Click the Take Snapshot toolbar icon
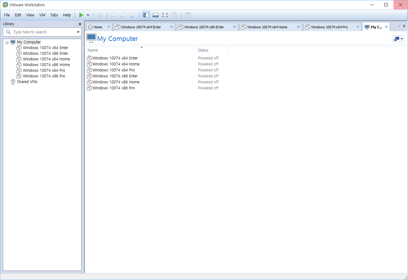The width and height of the screenshot is (408, 280). 114,15
